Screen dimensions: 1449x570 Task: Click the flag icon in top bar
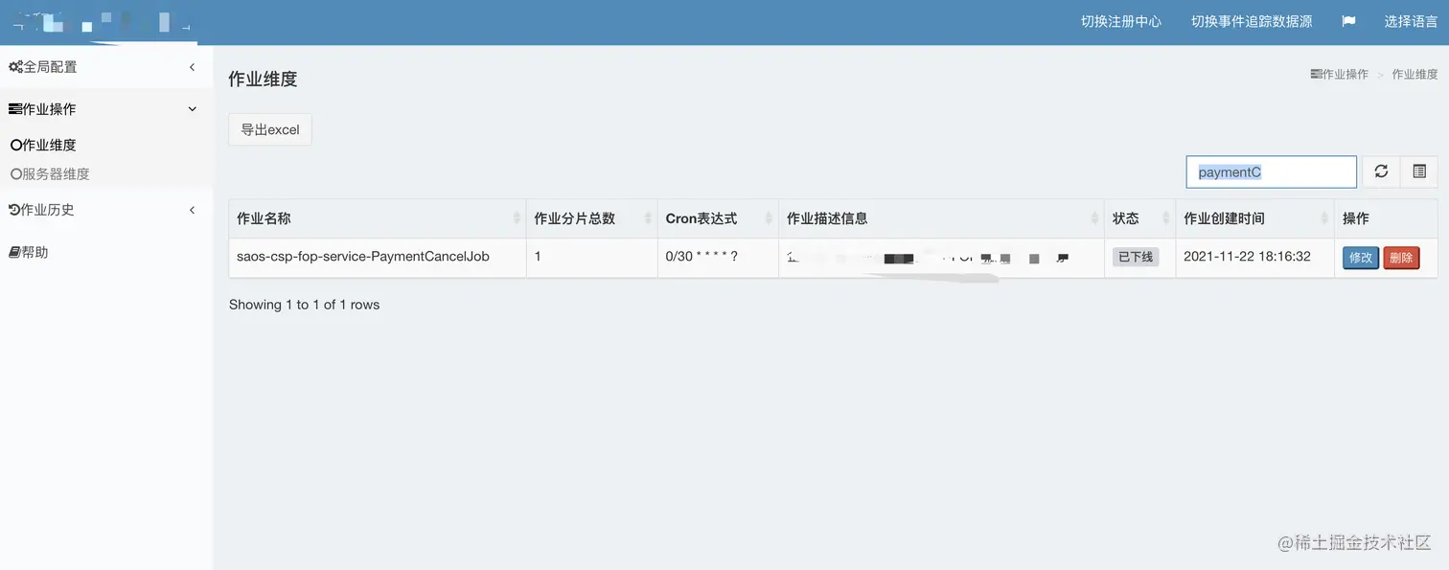coord(1348,21)
